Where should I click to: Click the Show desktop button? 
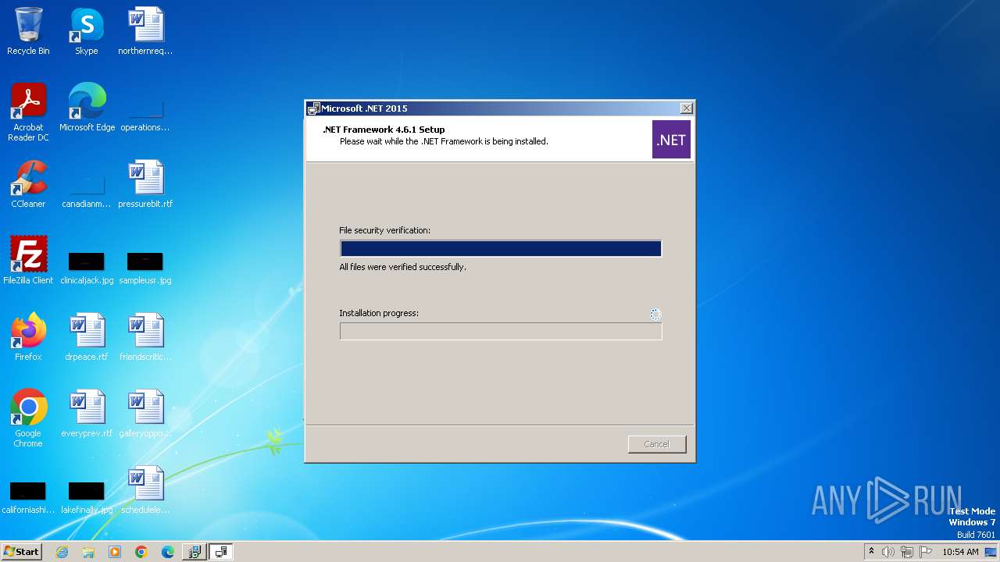coord(991,552)
